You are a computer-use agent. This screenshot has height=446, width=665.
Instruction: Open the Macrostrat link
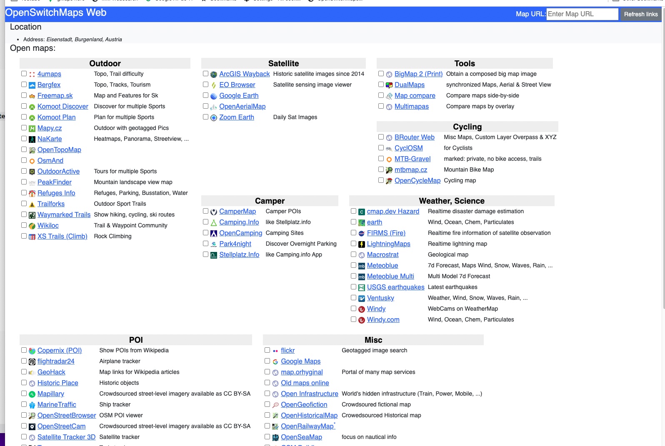(x=383, y=254)
